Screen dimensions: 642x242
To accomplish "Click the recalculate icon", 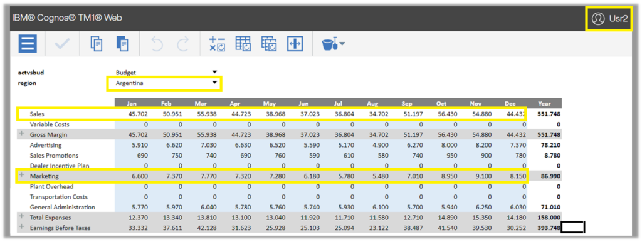I will [217, 44].
